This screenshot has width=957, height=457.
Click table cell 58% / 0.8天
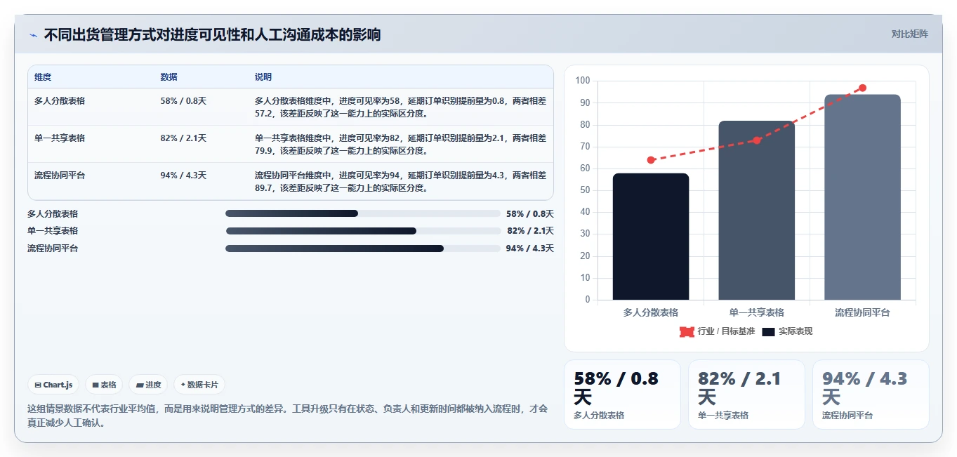pyautogui.click(x=183, y=101)
